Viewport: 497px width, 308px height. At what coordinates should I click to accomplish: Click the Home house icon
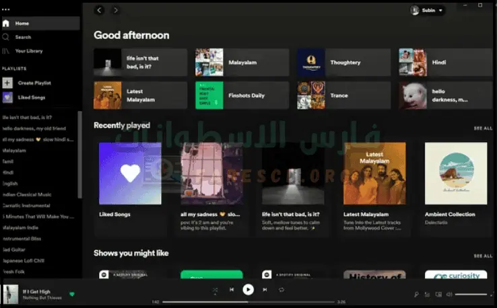[6, 24]
